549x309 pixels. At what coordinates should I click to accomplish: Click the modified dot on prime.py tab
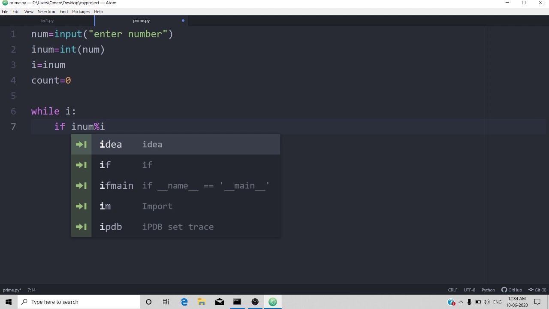183,21
